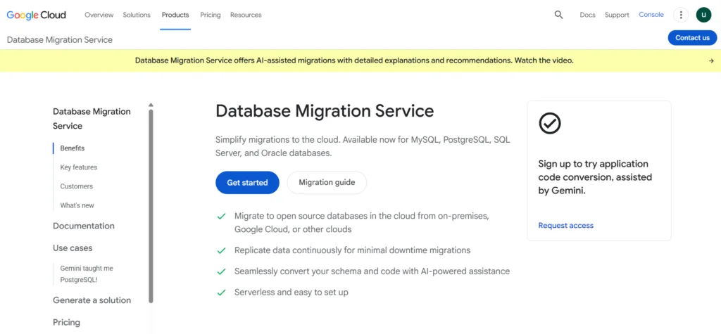The height and width of the screenshot is (334, 721).
Task: Click Request access link
Action: pyautogui.click(x=565, y=226)
